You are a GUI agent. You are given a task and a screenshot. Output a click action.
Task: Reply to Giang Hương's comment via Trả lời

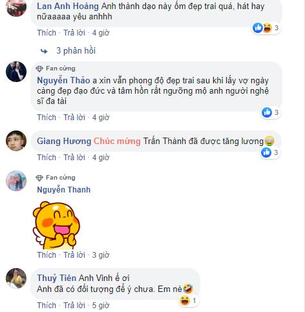pyautogui.click(x=74, y=158)
